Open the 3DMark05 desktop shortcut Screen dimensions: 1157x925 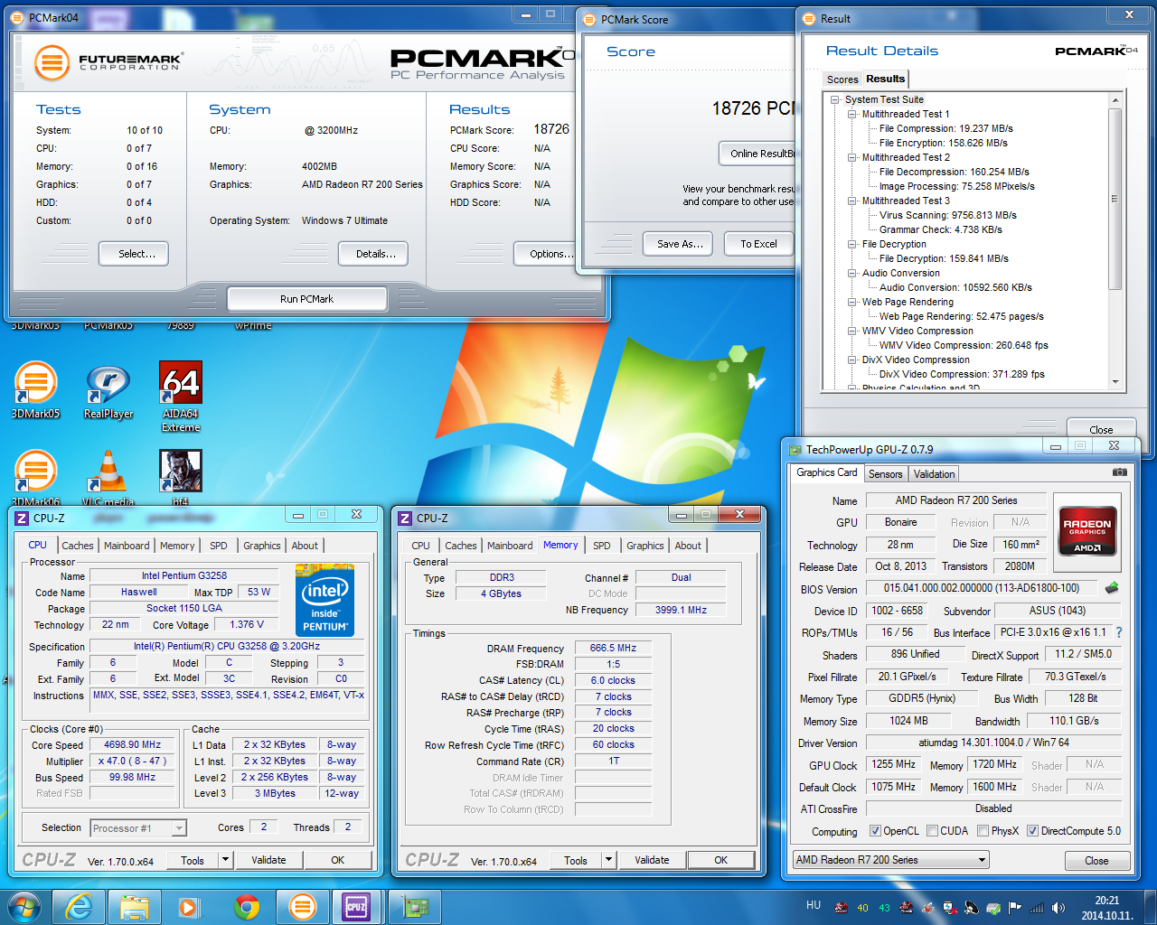[x=36, y=389]
